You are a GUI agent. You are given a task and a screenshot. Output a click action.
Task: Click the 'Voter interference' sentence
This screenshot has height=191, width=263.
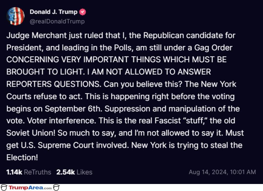(x=62, y=121)
